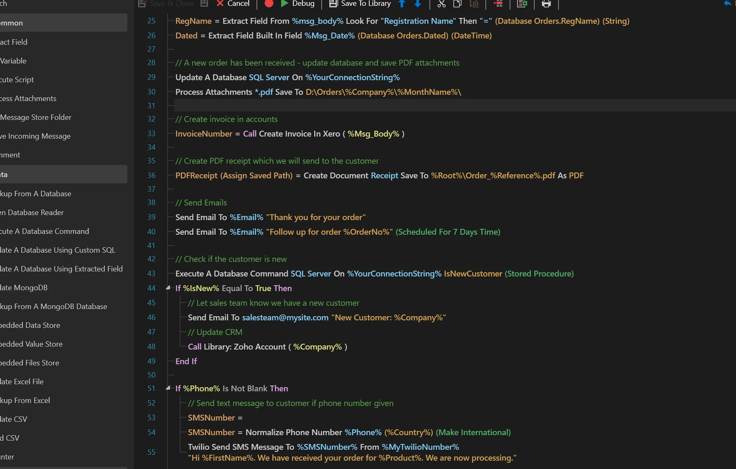
Task: Click the Print icon
Action: click(546, 4)
